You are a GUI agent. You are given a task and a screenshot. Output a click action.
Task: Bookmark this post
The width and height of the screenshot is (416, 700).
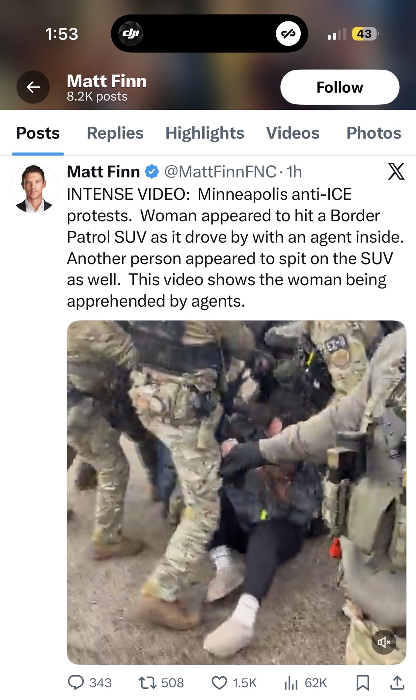pos(363,682)
